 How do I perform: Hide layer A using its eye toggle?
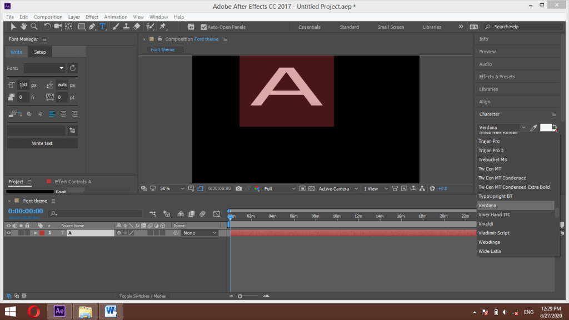[7, 233]
